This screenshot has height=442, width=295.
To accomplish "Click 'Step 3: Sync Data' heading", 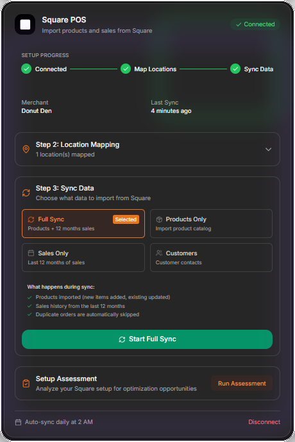I will (x=65, y=188).
